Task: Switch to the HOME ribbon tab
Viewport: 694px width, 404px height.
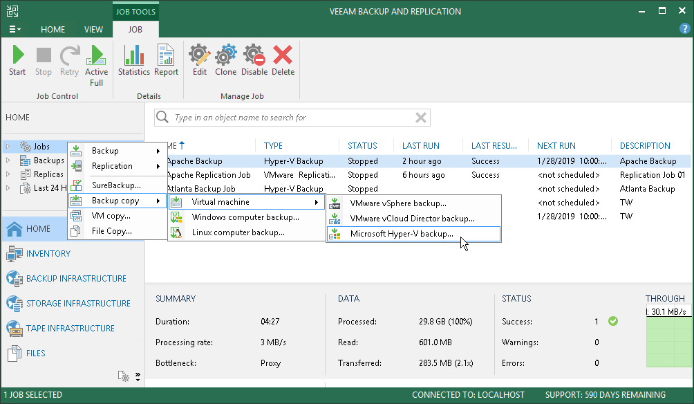Action: tap(53, 29)
